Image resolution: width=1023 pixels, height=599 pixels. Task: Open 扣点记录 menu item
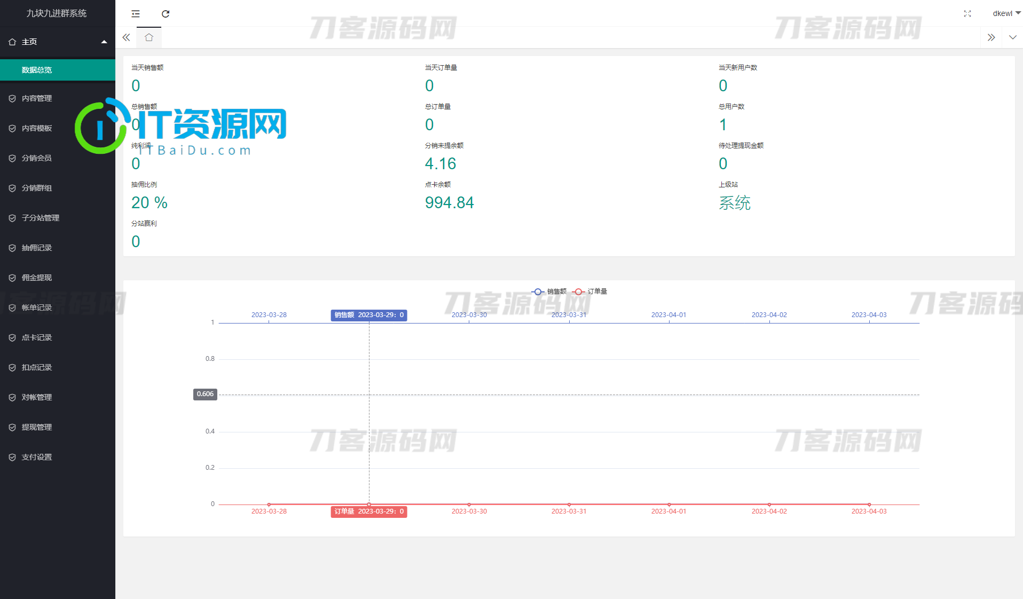(58, 367)
